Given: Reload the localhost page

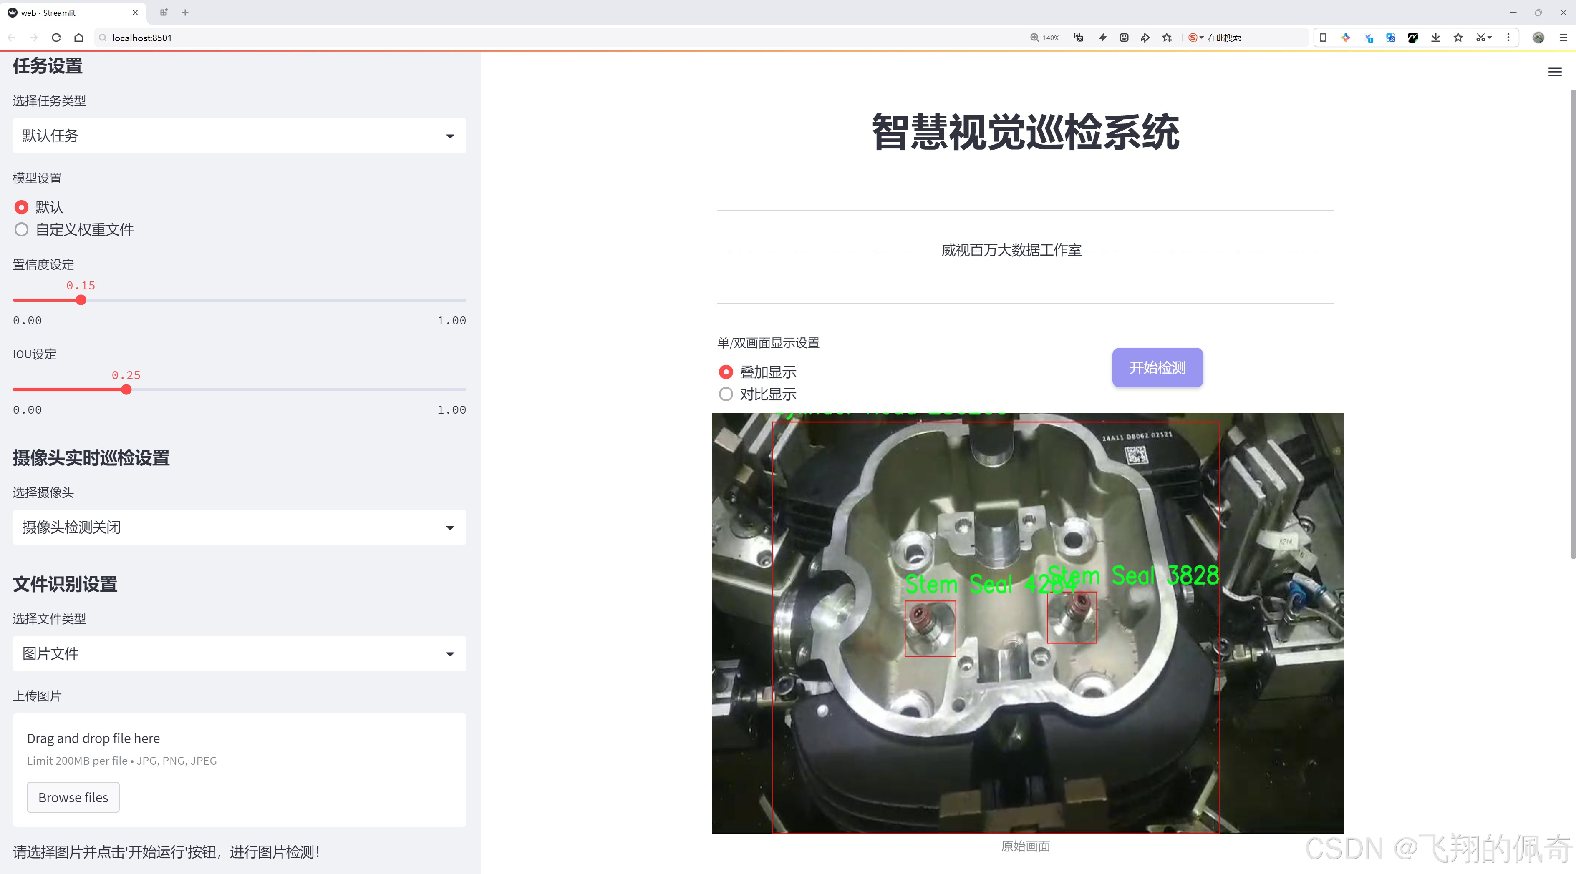Looking at the screenshot, I should pos(56,37).
